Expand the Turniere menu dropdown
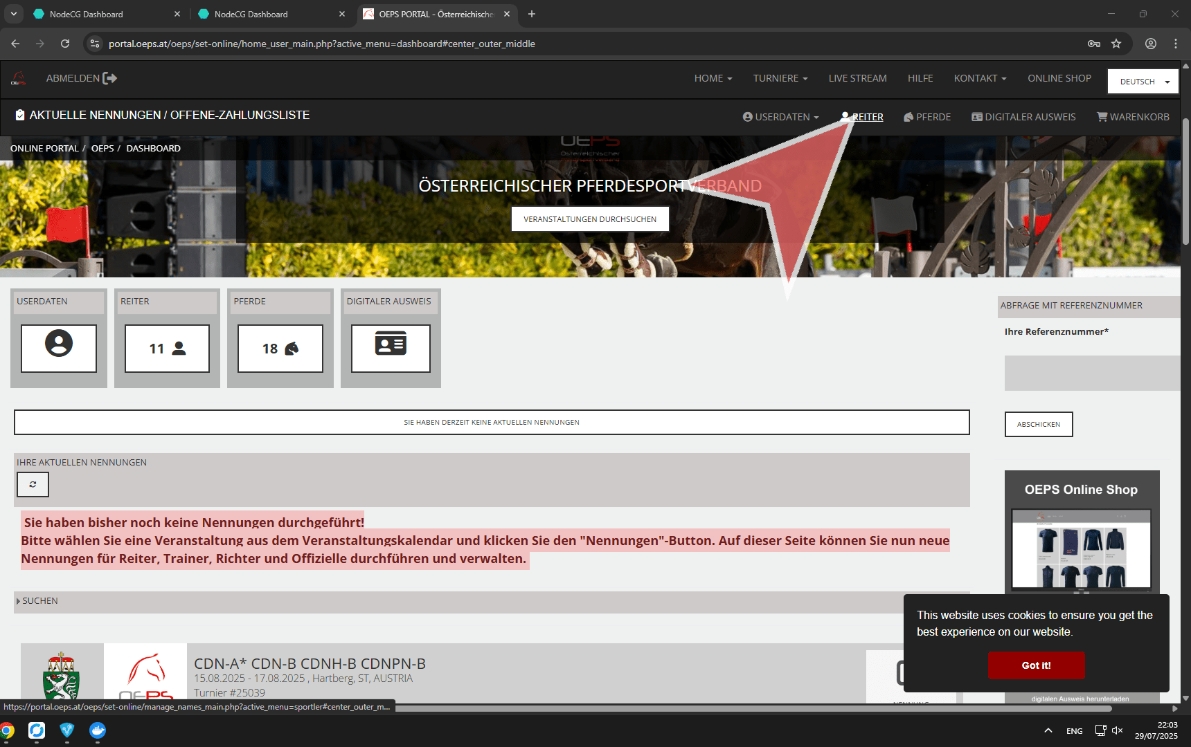Viewport: 1191px width, 747px height. coord(780,78)
